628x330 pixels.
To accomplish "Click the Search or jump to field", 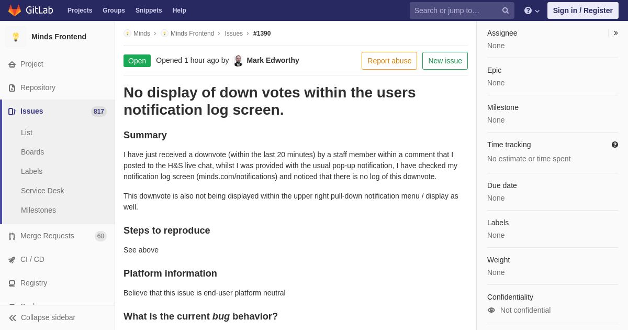I will tap(462, 10).
